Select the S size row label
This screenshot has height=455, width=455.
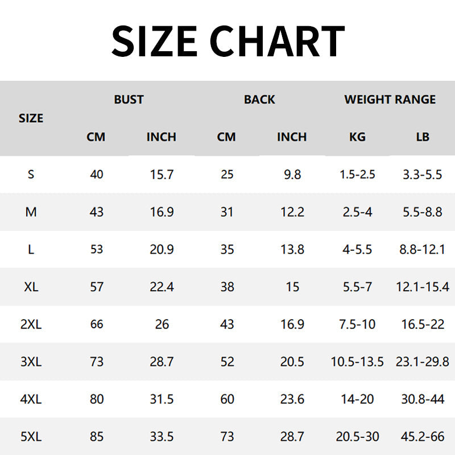tap(31, 175)
